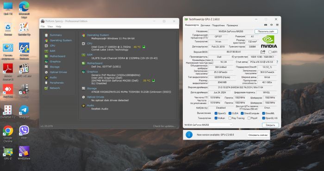The image size is (324, 171).
Task: Click the NVIDIA logo in GPU-Z
Action: tap(268, 42)
